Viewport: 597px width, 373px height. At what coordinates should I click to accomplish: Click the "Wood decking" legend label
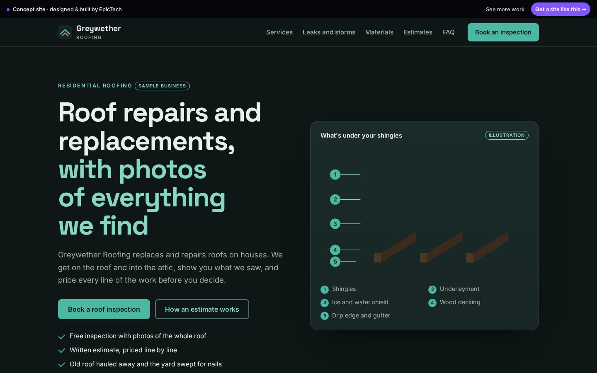tap(460, 302)
